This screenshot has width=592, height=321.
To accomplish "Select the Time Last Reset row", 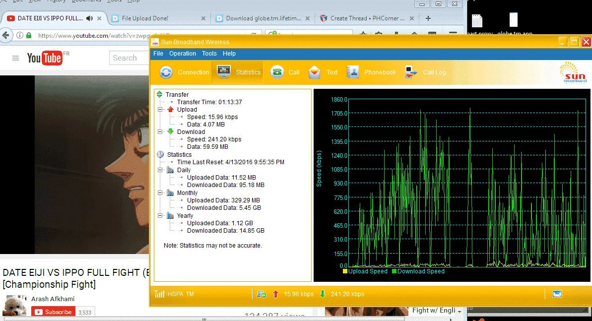I will point(231,162).
